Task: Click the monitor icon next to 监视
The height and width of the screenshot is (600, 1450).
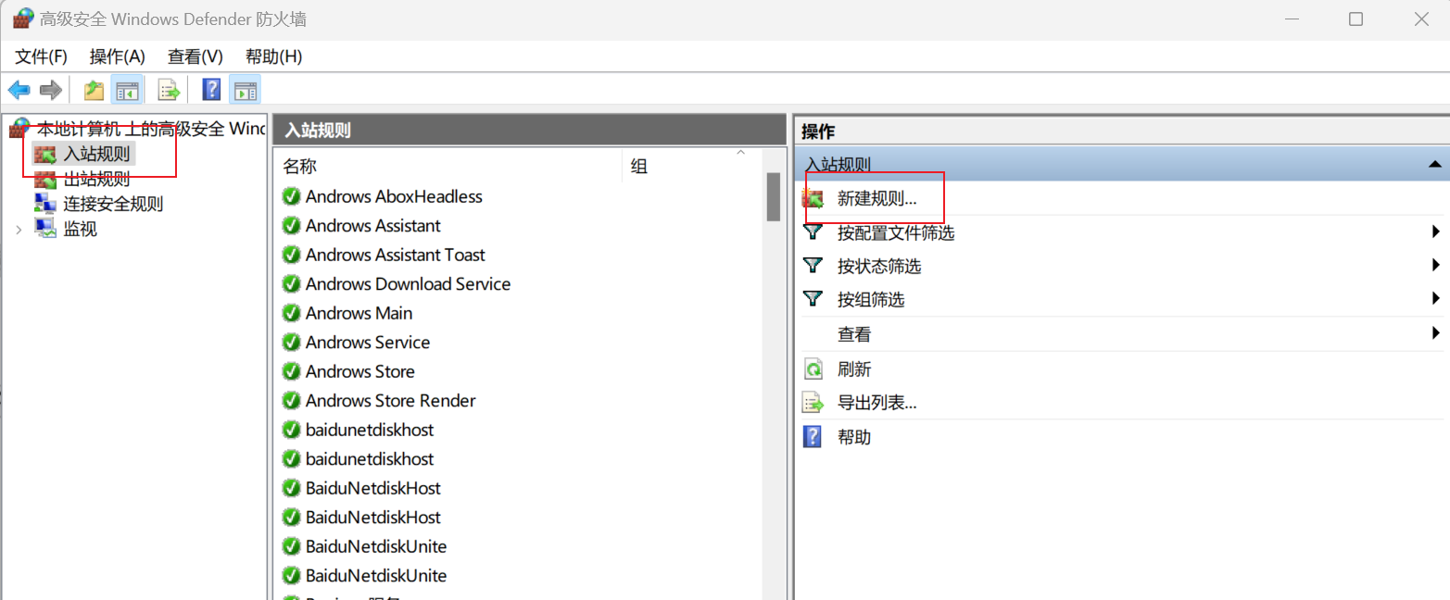Action: click(x=45, y=229)
